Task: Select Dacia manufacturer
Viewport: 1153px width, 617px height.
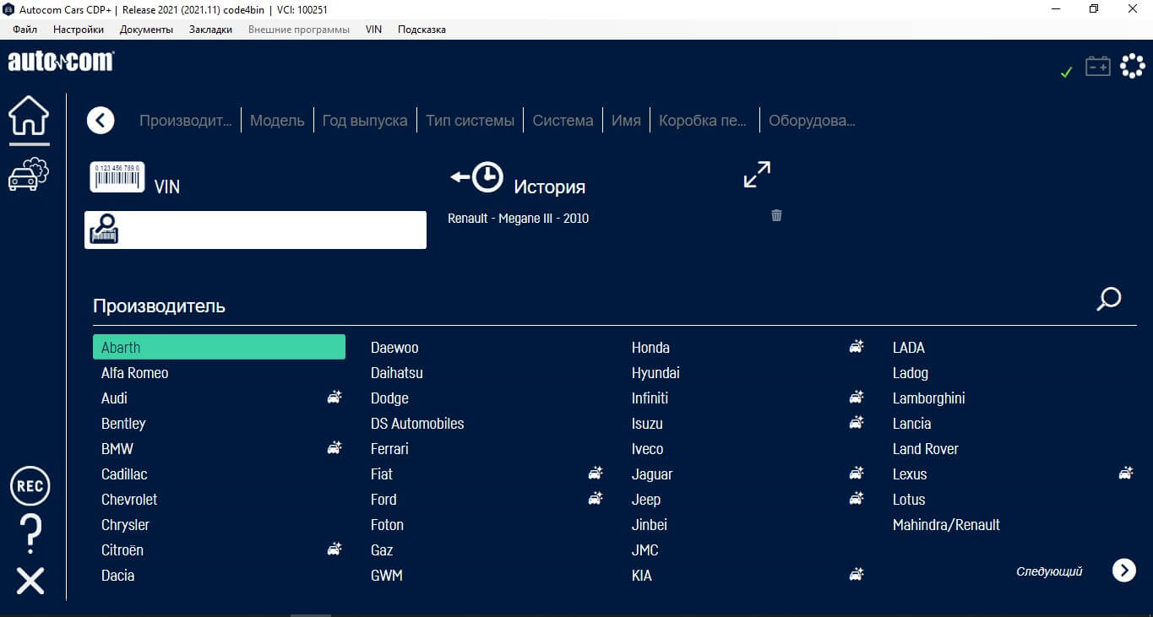Action: [117, 575]
